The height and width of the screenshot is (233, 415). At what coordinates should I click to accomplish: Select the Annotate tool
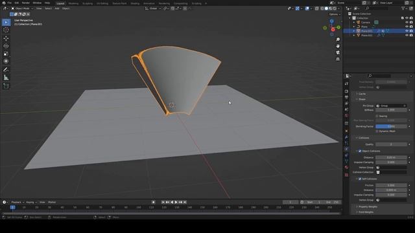coord(6,70)
